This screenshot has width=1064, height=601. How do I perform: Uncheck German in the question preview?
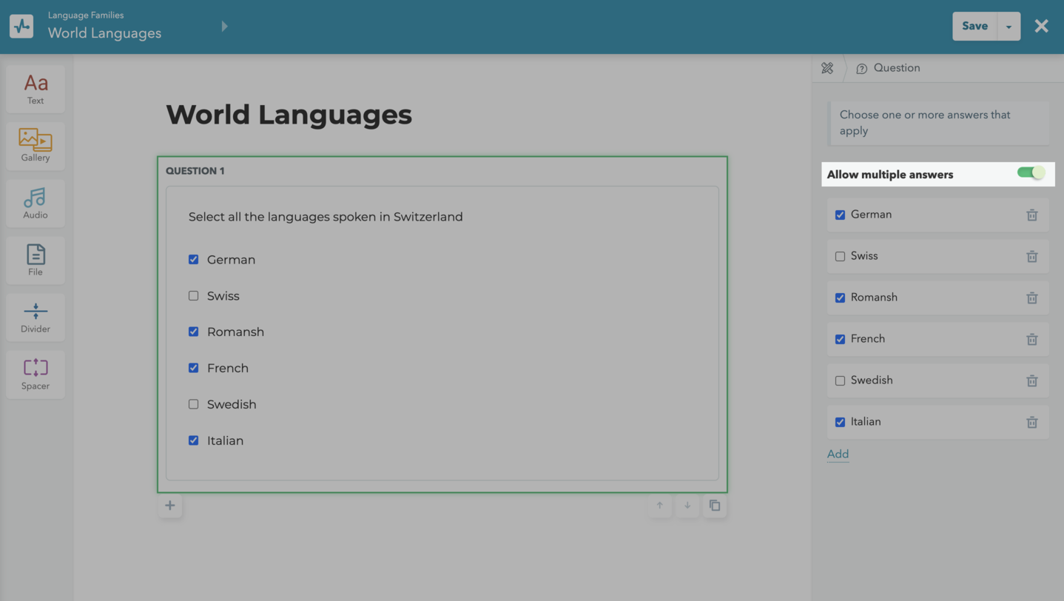(x=194, y=260)
